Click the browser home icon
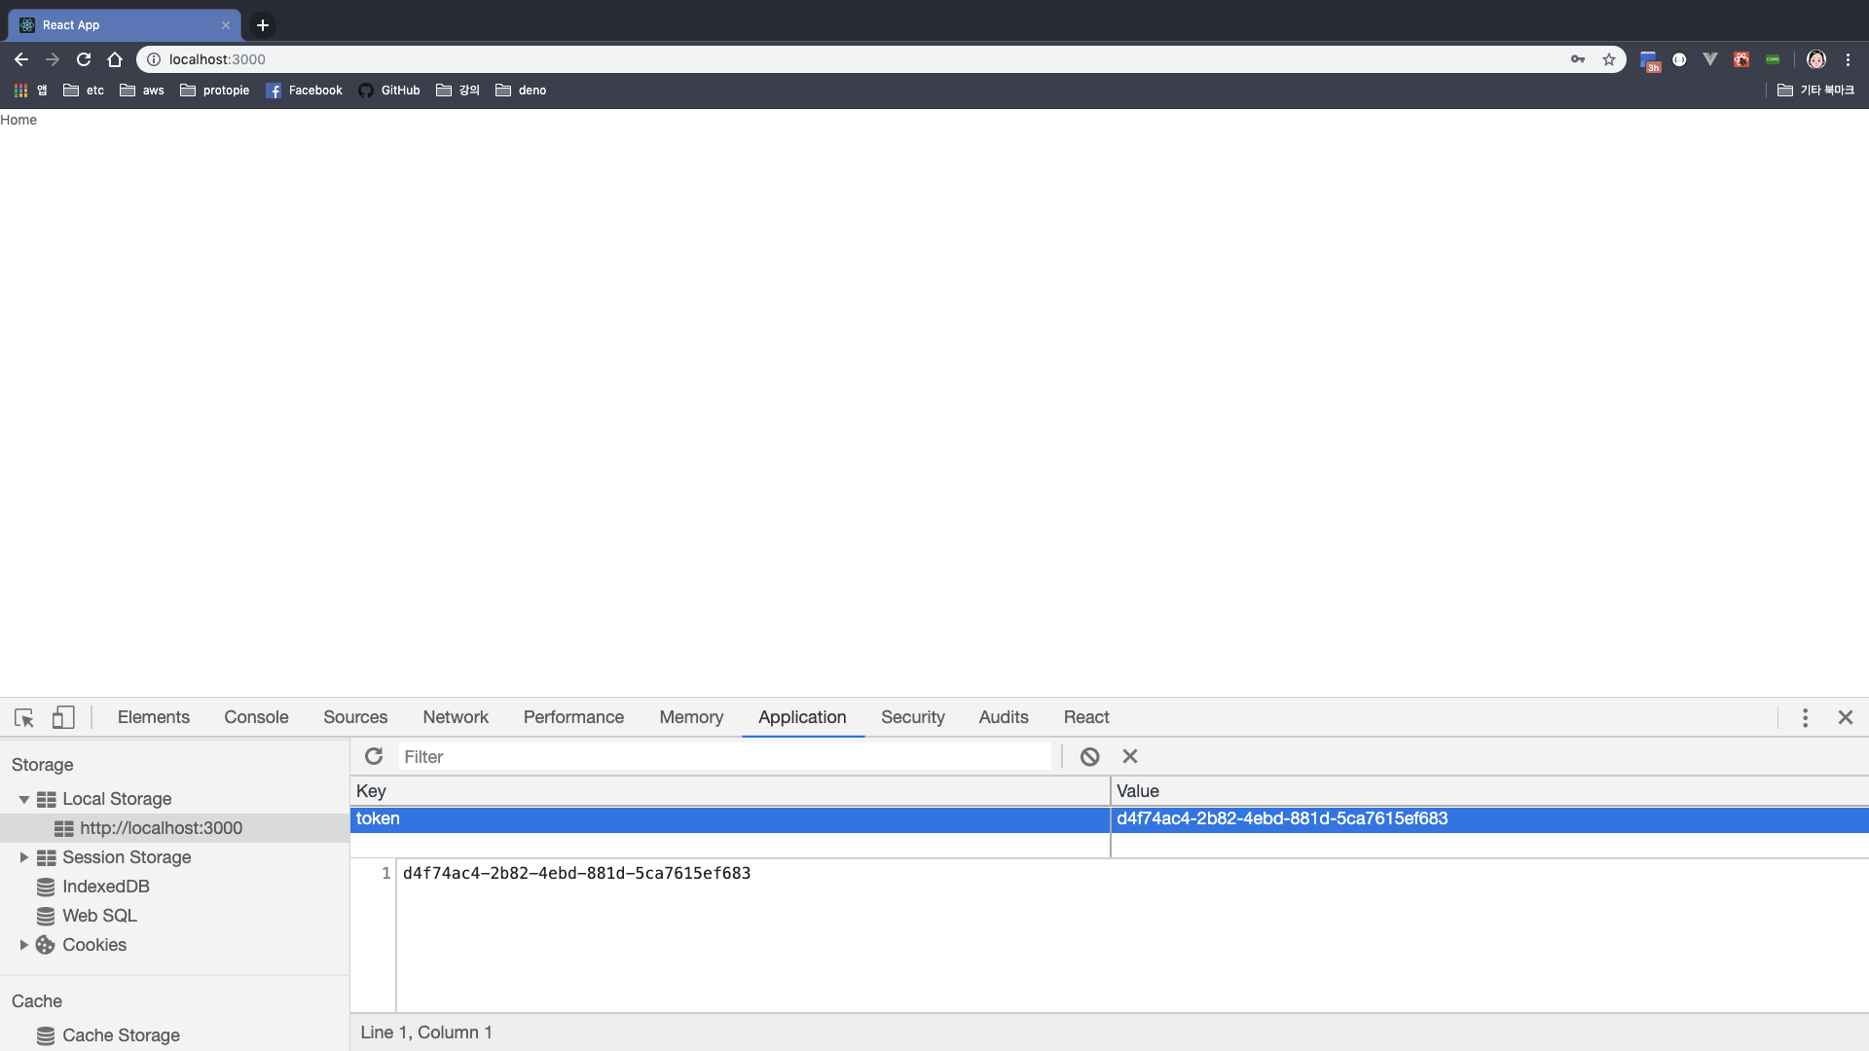Screen dimensions: 1869x1051 coord(115,59)
